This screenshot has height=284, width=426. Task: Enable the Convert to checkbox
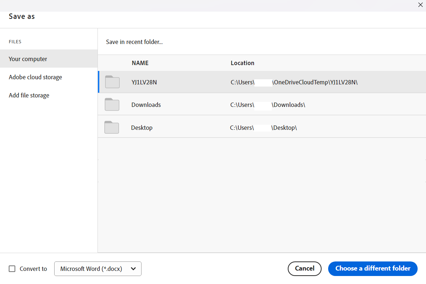click(x=12, y=269)
